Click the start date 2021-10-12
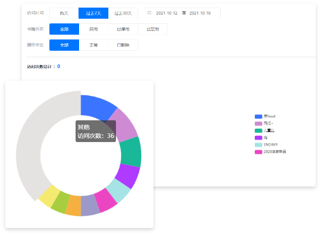The height and width of the screenshot is (235, 321). click(166, 13)
